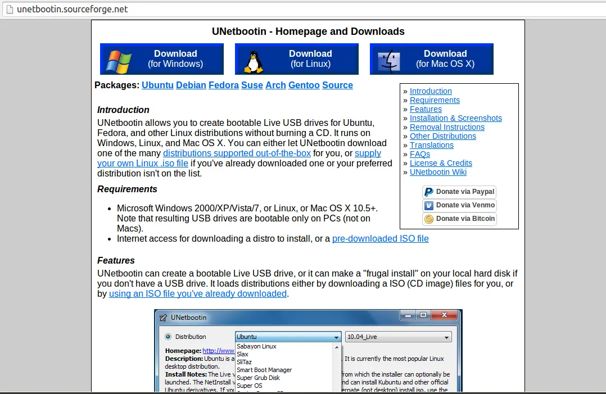Open Removal Instructions sidebar link
This screenshot has height=394, width=606.
point(447,127)
